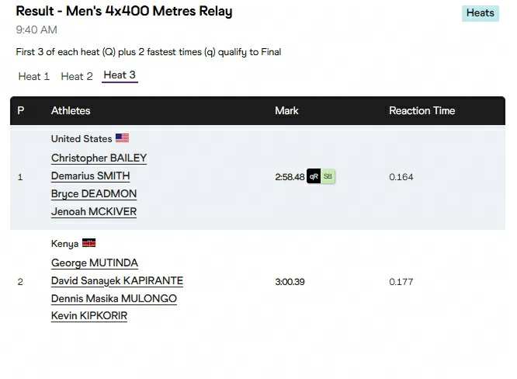Click the qR qualification badge

point(314,176)
